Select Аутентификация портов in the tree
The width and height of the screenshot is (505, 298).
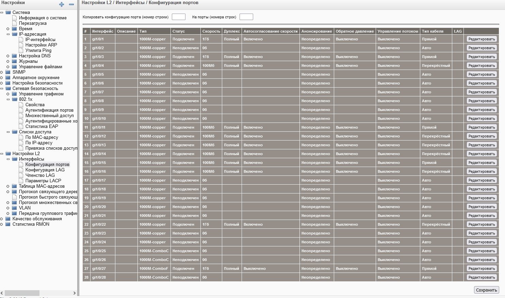(49, 110)
